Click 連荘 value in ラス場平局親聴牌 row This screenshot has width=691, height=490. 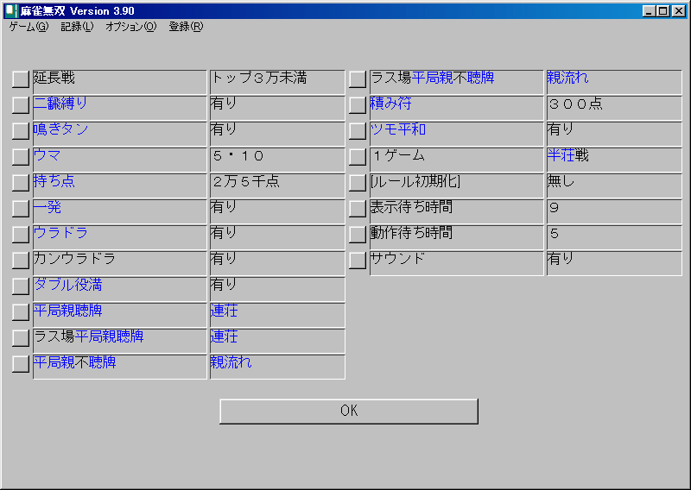(x=277, y=340)
